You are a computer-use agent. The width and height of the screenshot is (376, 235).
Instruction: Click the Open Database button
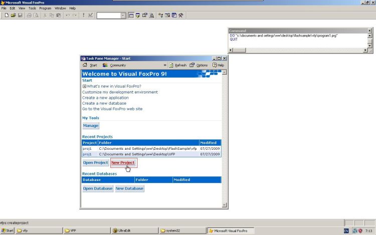point(98,188)
